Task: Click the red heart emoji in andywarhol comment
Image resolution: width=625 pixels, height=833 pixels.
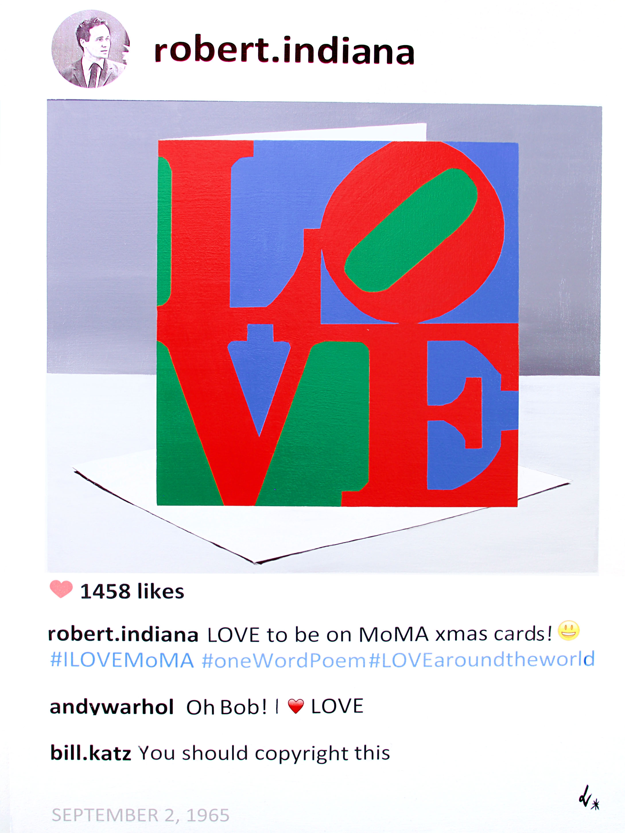Action: point(296,706)
